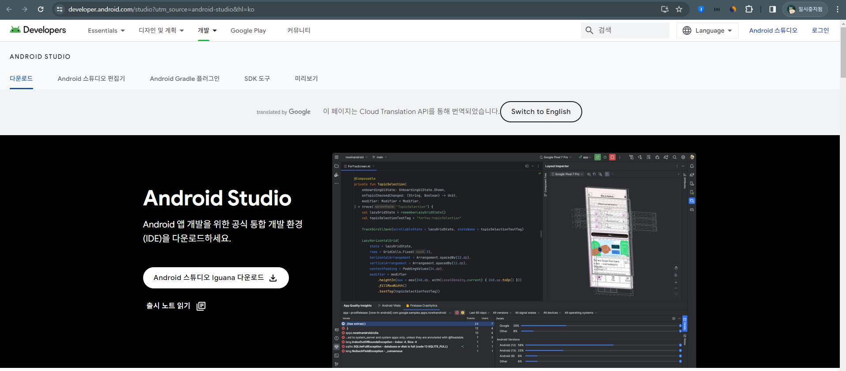Image resolution: width=846 pixels, height=371 pixels.
Task: Reload the current page
Action: coord(41,9)
